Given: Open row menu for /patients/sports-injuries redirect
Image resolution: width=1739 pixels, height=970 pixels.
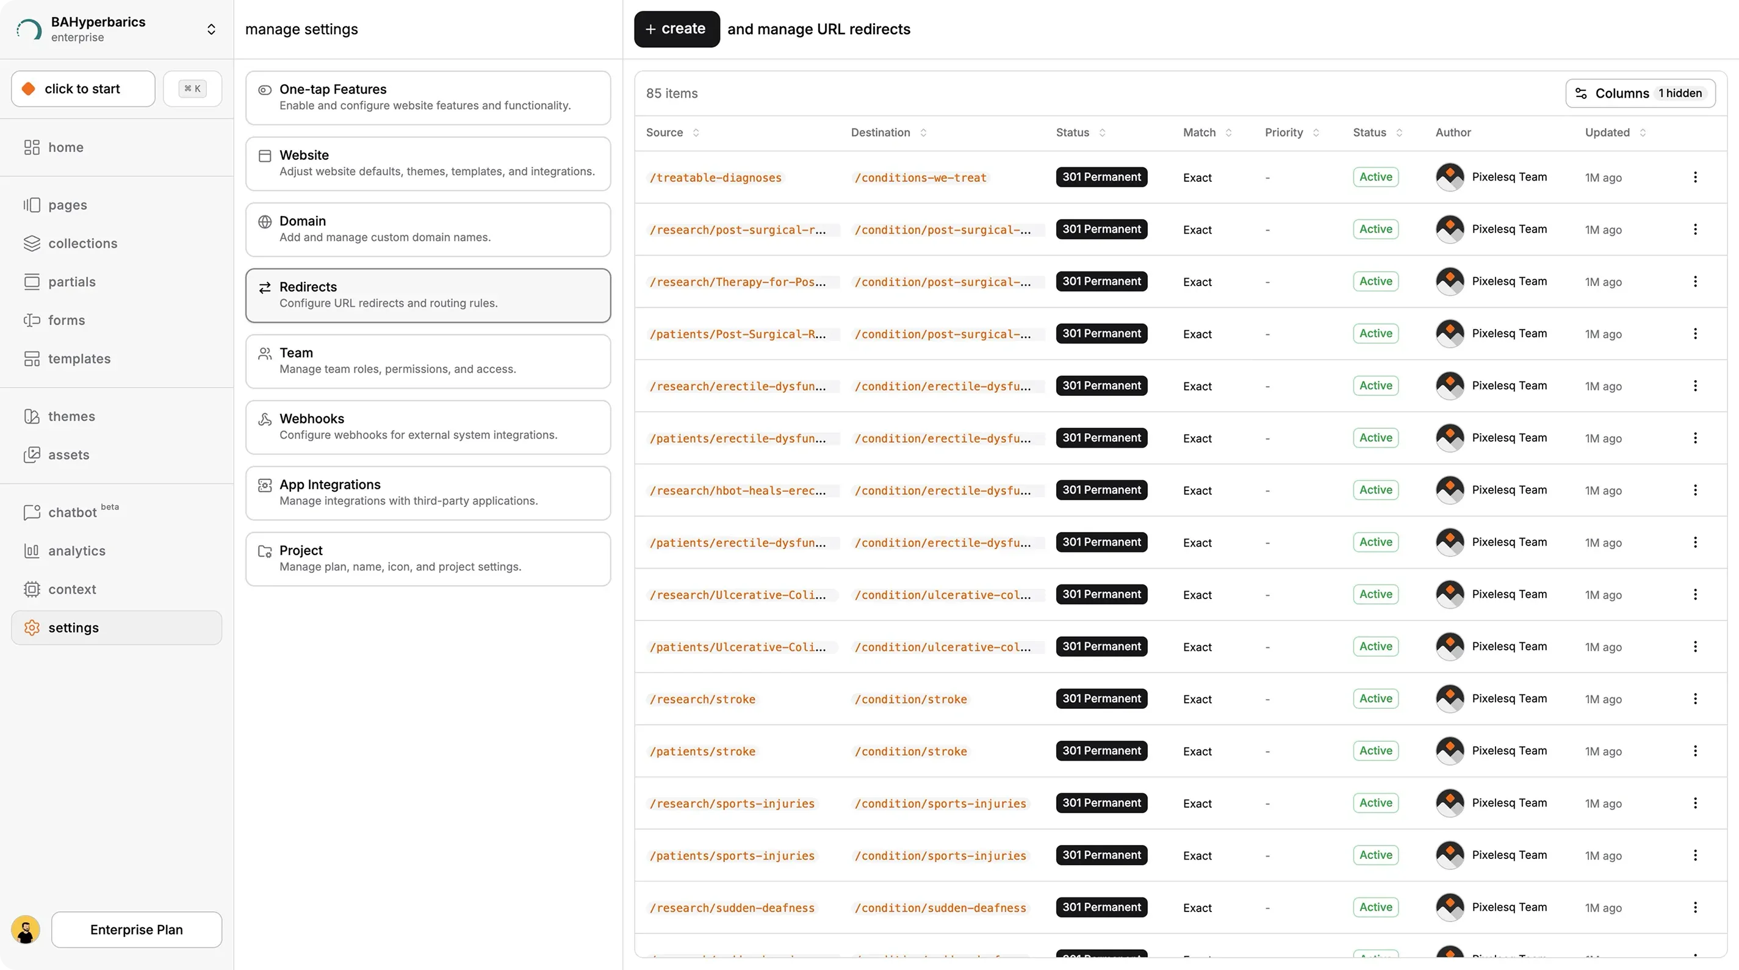Looking at the screenshot, I should (x=1695, y=855).
